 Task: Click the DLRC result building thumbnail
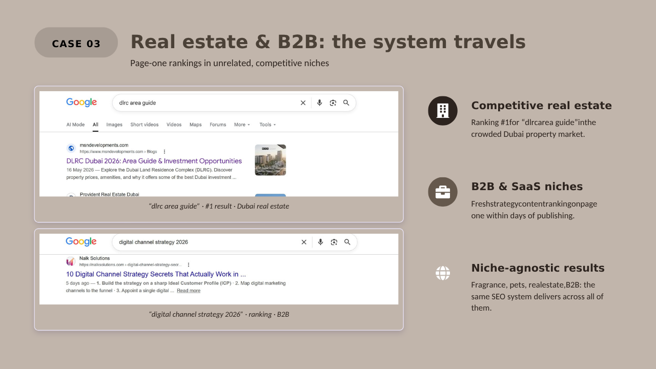point(271,160)
